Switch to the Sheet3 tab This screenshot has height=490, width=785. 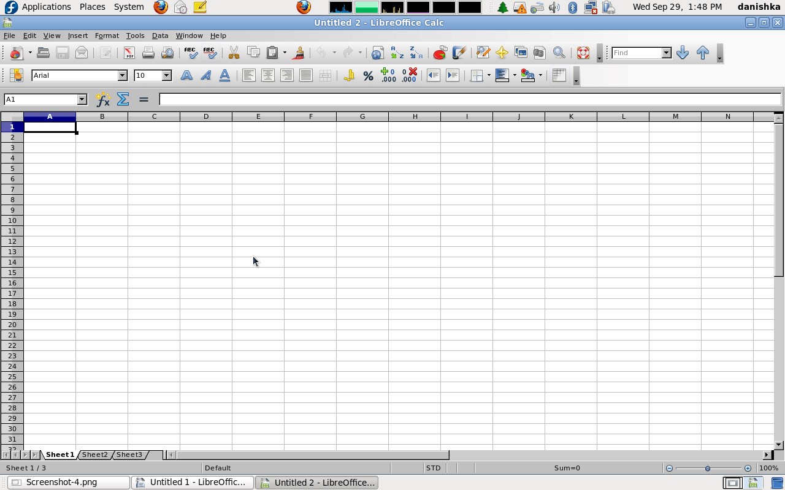click(x=129, y=454)
